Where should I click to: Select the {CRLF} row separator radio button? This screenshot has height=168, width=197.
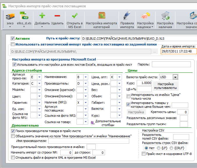click(x=171, y=148)
